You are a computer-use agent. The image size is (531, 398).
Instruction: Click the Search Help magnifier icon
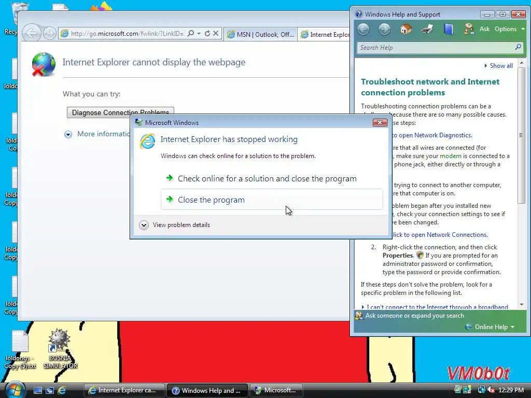[518, 47]
